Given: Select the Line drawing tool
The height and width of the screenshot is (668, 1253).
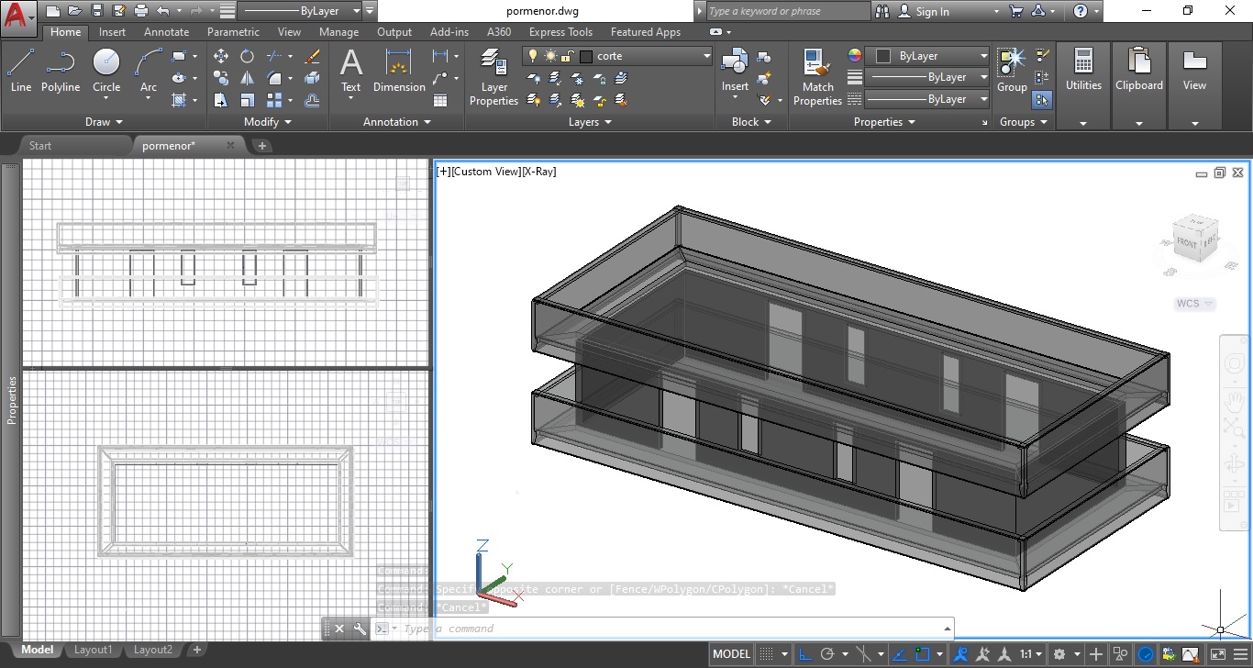Looking at the screenshot, I should click(x=21, y=71).
